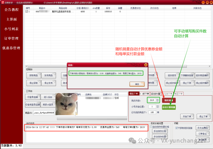
Task: Click the top button above 订单备注
Action: pos(202,128)
